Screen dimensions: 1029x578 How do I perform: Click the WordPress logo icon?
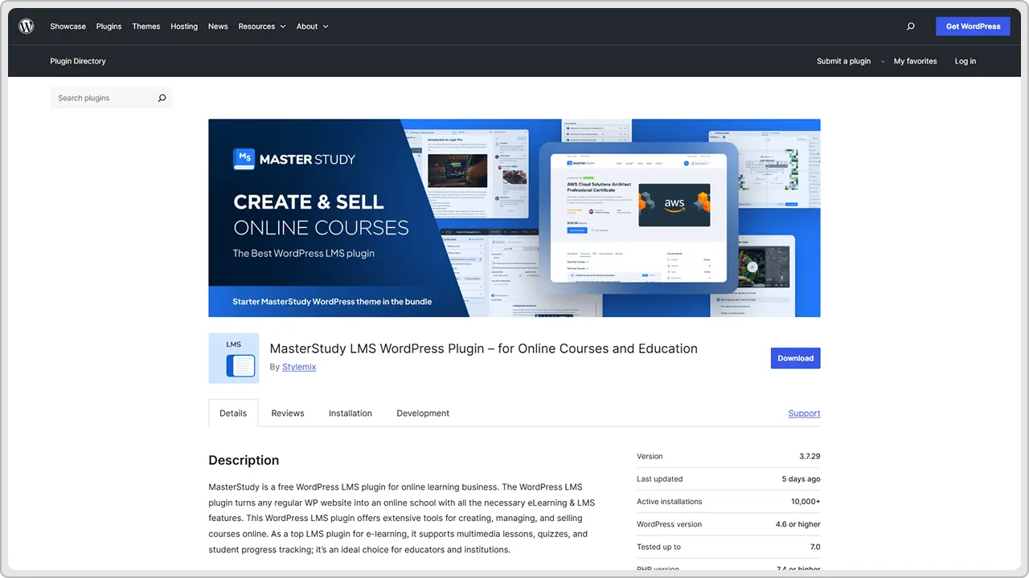[x=27, y=26]
